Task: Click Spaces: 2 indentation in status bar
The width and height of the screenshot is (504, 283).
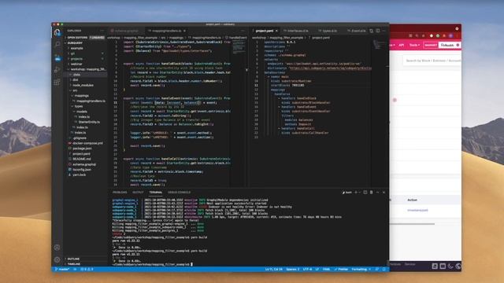Action: coord(292,269)
